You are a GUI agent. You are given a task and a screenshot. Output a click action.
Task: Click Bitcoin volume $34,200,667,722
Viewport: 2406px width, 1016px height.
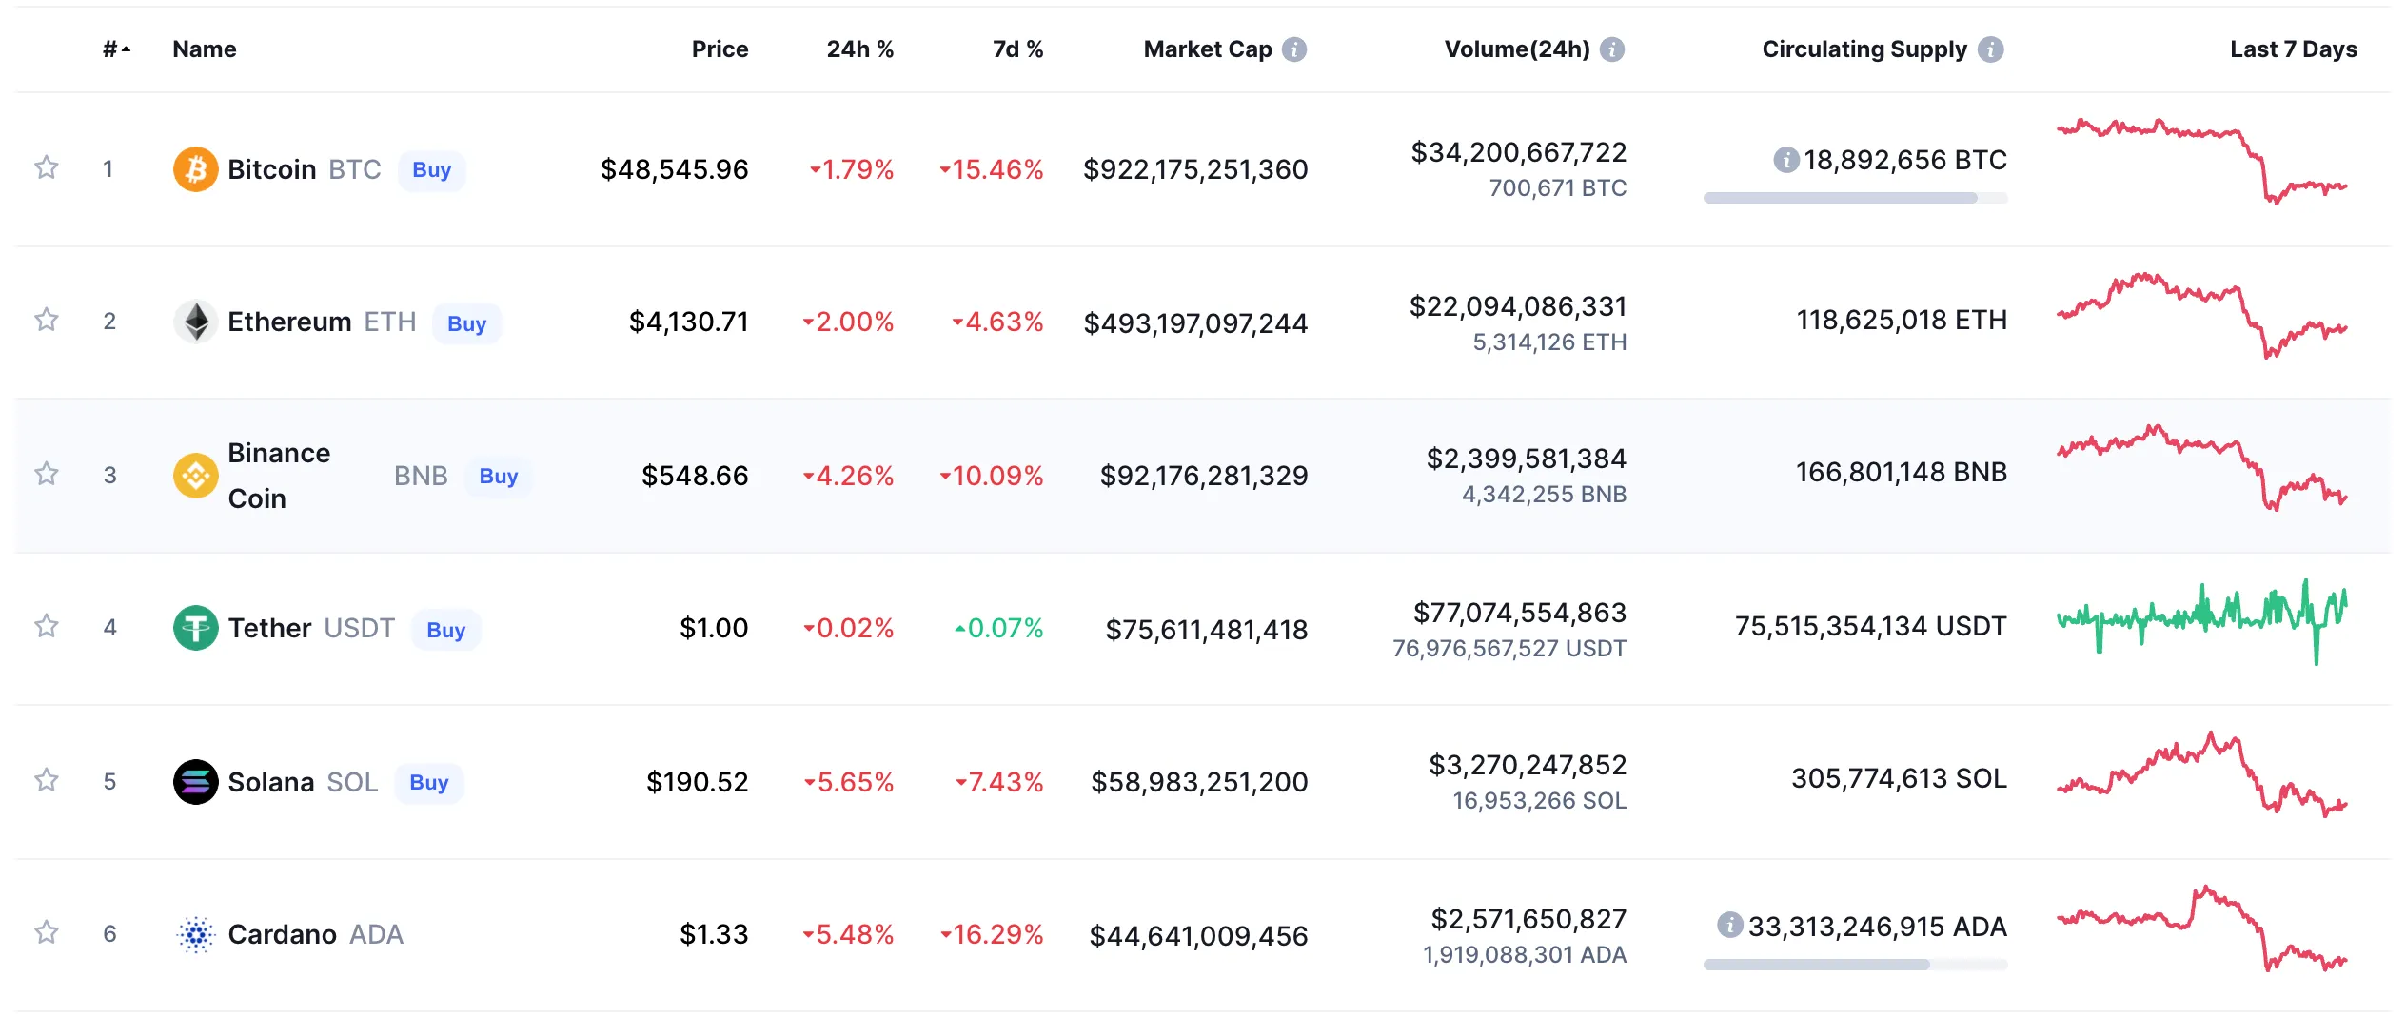coord(1519,152)
